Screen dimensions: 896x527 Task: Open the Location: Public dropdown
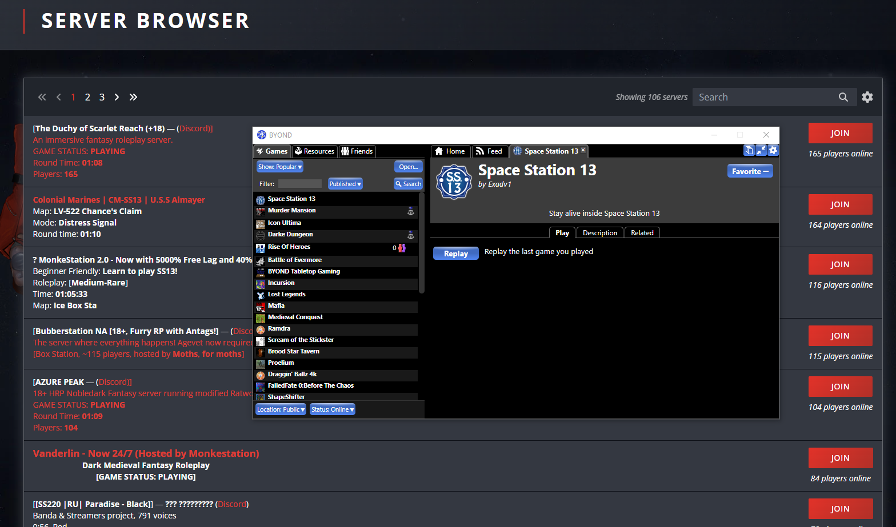(x=281, y=409)
